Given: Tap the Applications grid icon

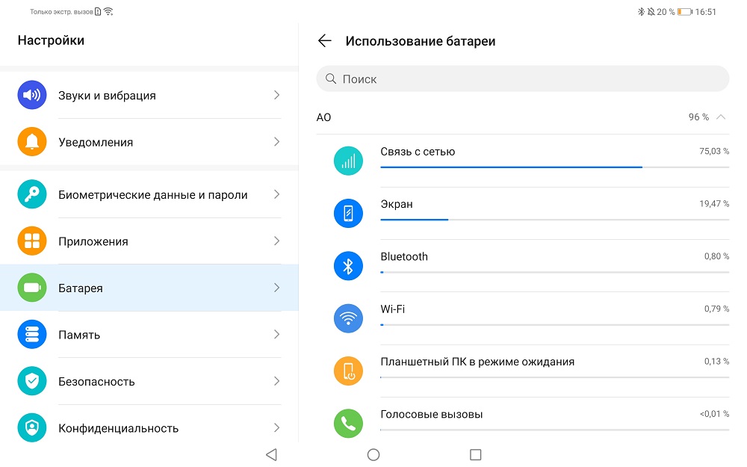Looking at the screenshot, I should coord(32,241).
